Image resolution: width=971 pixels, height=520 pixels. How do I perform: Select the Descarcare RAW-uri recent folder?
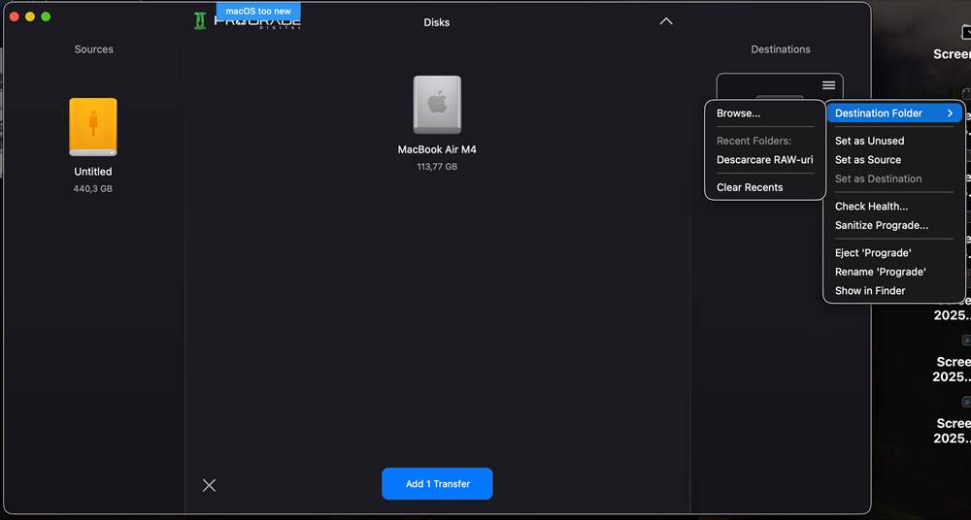point(764,160)
